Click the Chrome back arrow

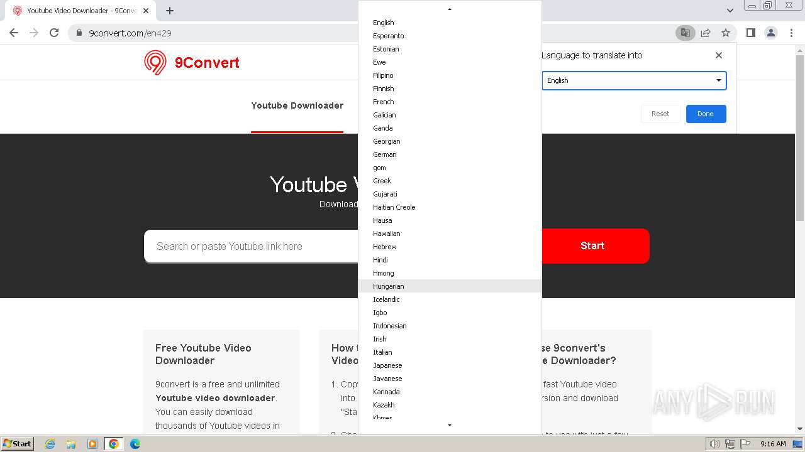point(14,33)
